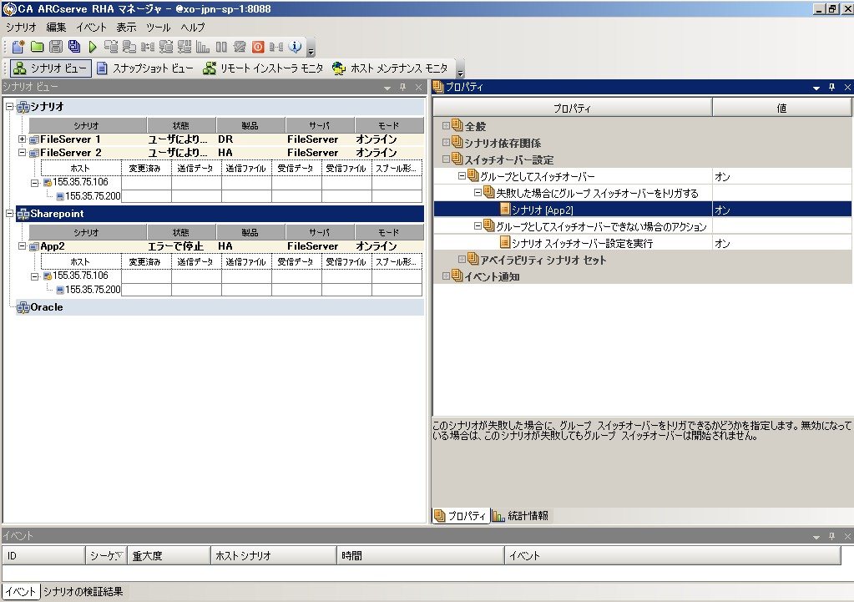Viewport: 854px width, 602px height.
Task: Collapse the スイッチオーバー設定 property group
Action: click(x=446, y=159)
